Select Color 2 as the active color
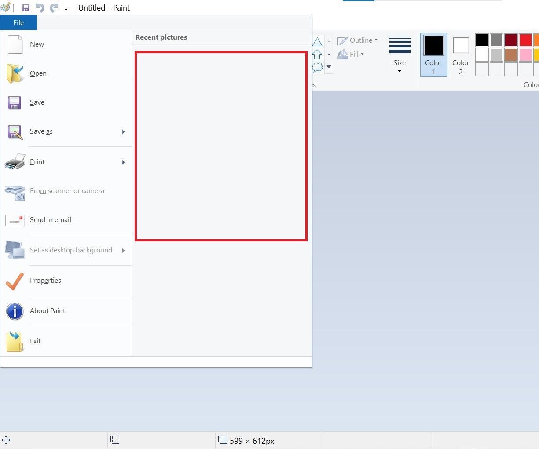Viewport: 539px width, 449px height. [461, 54]
